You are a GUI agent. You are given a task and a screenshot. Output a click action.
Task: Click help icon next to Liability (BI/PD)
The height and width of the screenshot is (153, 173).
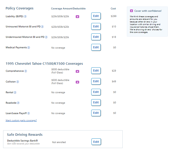tap(25, 16)
